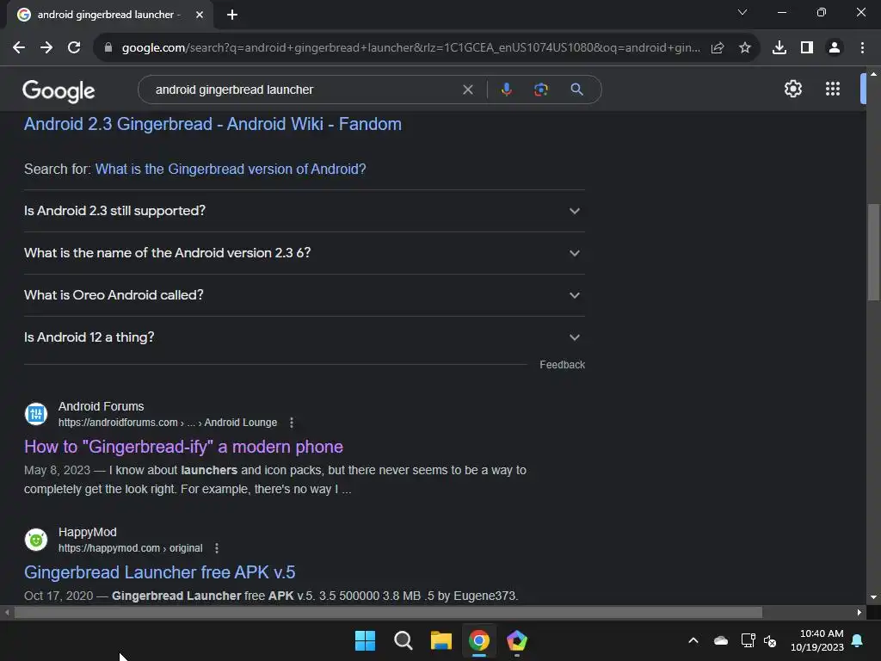Open "How to Gingerbread-ify a modern phone"
881x661 pixels.
[184, 447]
